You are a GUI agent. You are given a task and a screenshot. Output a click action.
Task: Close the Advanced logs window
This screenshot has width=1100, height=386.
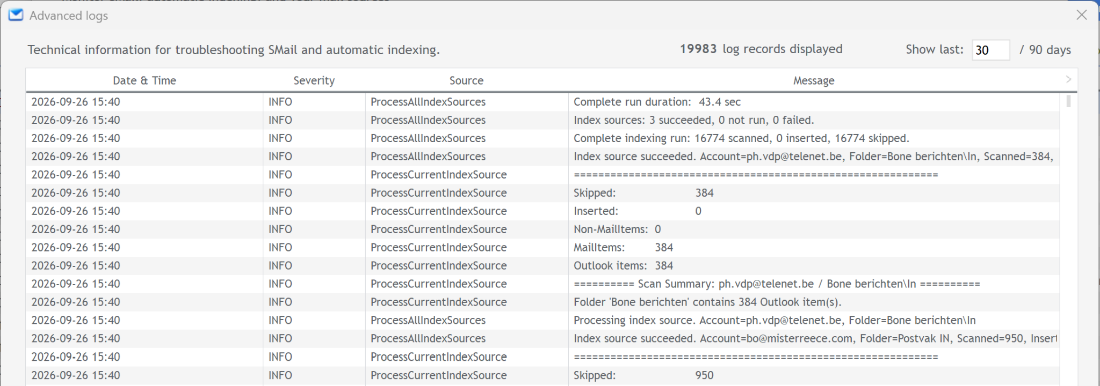pos(1082,15)
